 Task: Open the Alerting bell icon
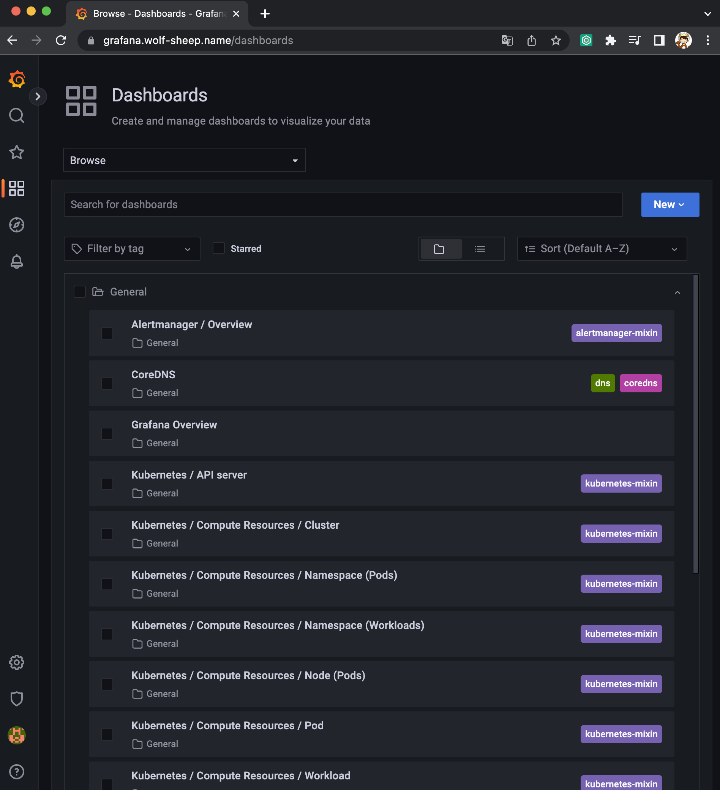[17, 261]
